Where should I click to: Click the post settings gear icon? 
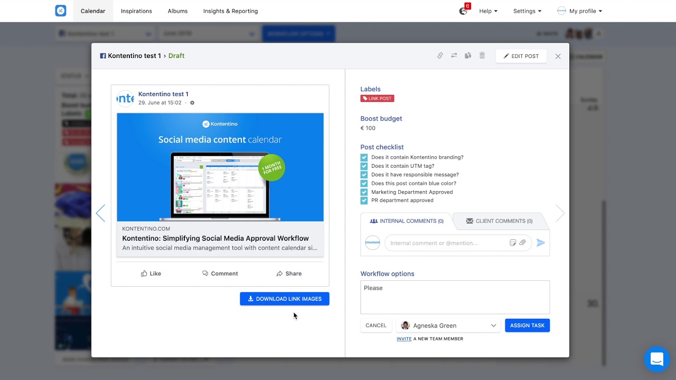point(192,103)
